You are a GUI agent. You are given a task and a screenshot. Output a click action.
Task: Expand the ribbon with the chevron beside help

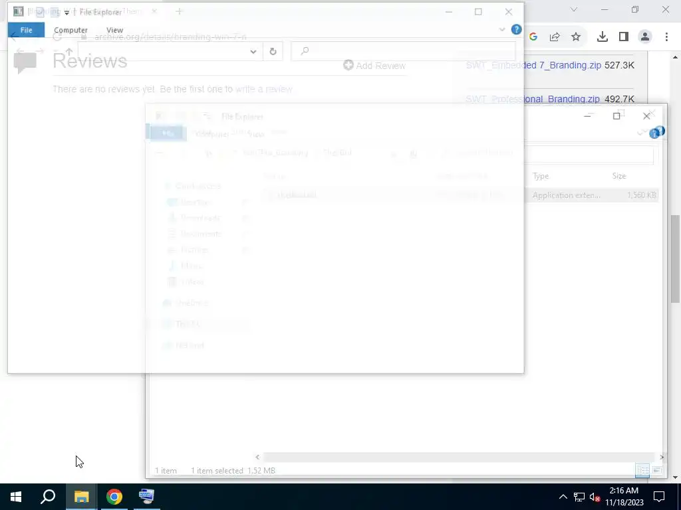(x=502, y=29)
